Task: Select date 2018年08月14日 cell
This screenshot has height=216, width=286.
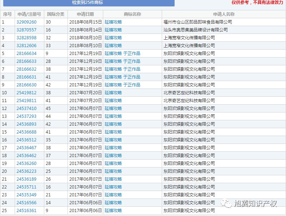Action: point(86,30)
